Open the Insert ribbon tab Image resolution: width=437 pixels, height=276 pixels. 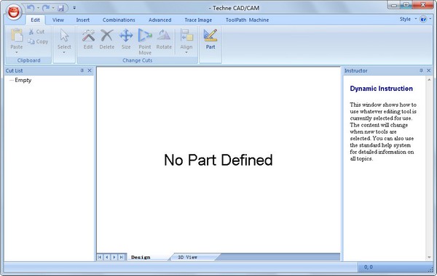pos(83,20)
